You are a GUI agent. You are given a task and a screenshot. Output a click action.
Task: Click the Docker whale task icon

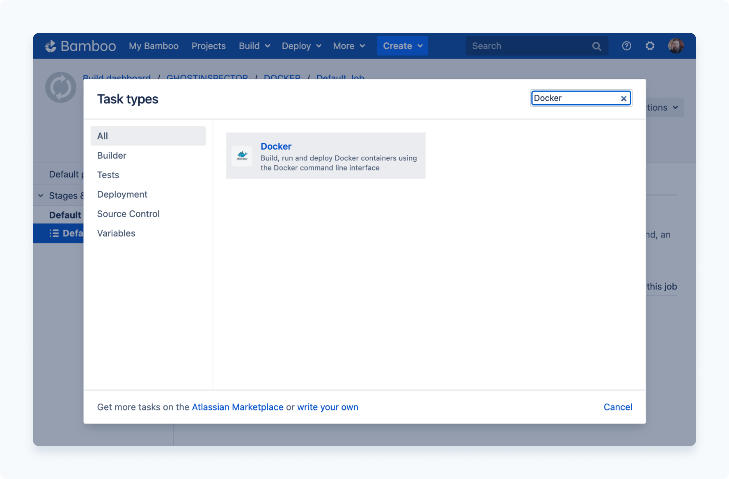242,156
